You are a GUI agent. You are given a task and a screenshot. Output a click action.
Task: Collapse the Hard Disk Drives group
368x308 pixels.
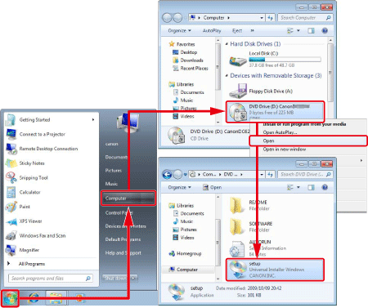click(227, 44)
